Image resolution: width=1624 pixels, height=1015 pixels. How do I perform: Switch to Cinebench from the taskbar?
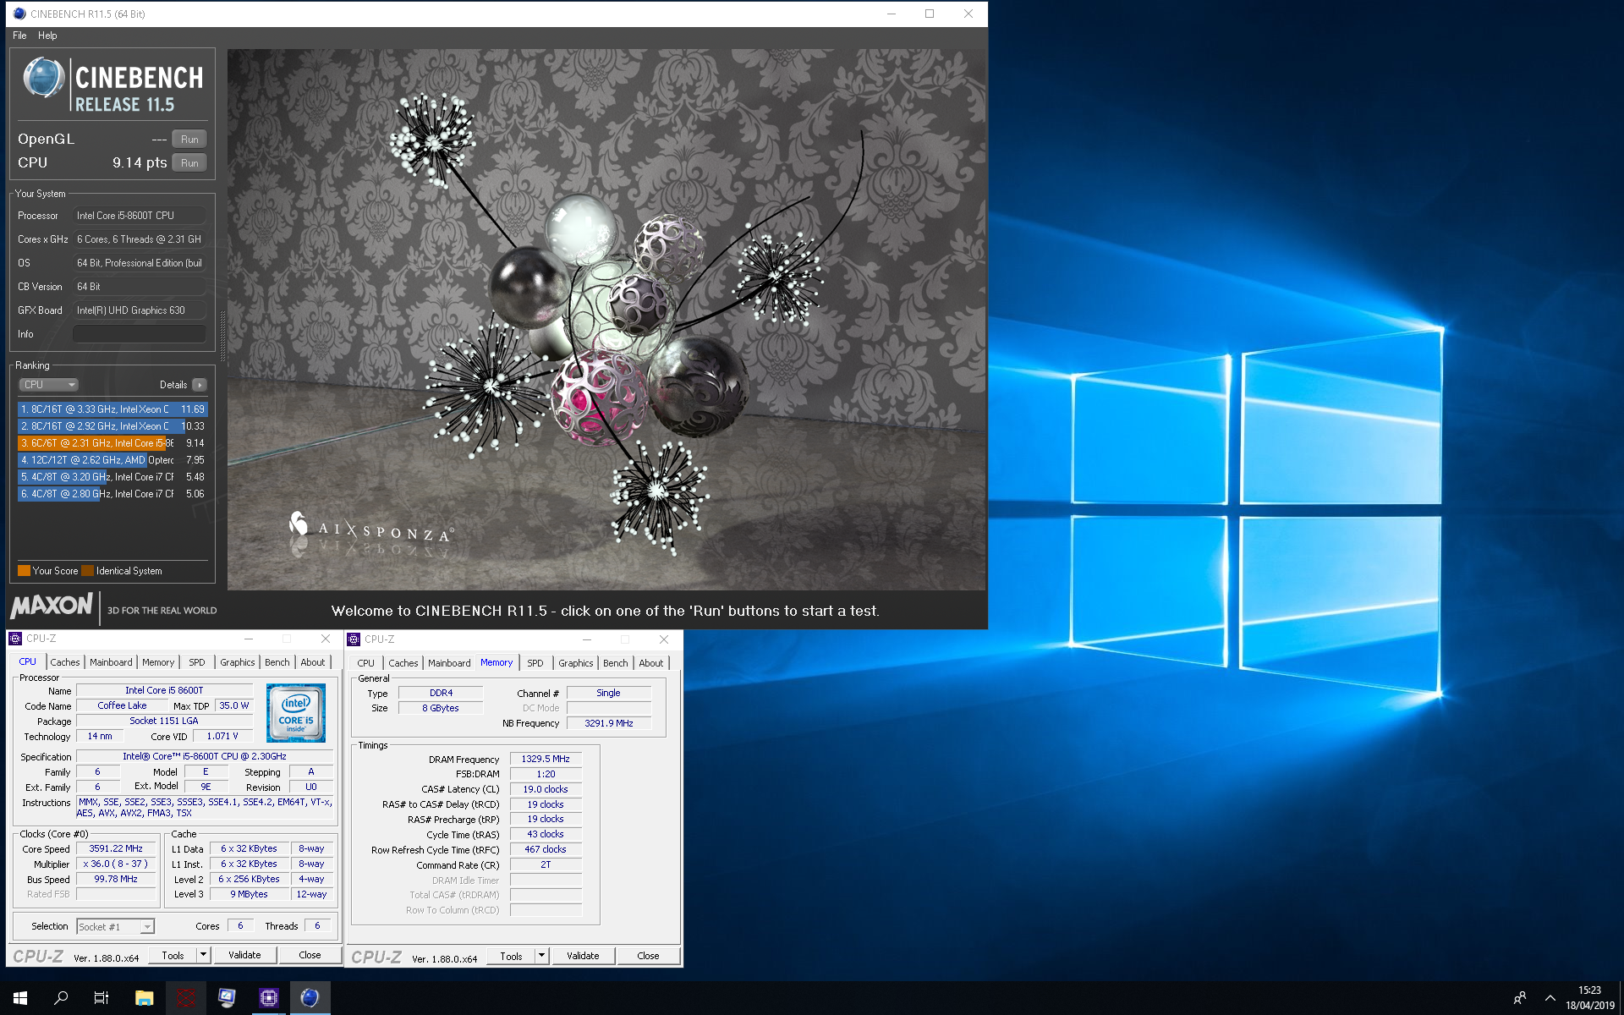[x=310, y=998]
